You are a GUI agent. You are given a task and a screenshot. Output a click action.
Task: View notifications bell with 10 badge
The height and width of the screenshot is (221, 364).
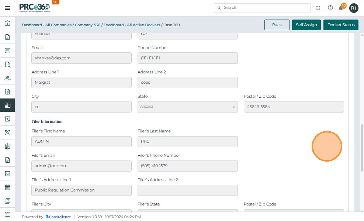click(341, 8)
